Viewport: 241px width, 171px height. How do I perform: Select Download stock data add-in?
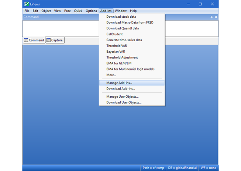132,17
